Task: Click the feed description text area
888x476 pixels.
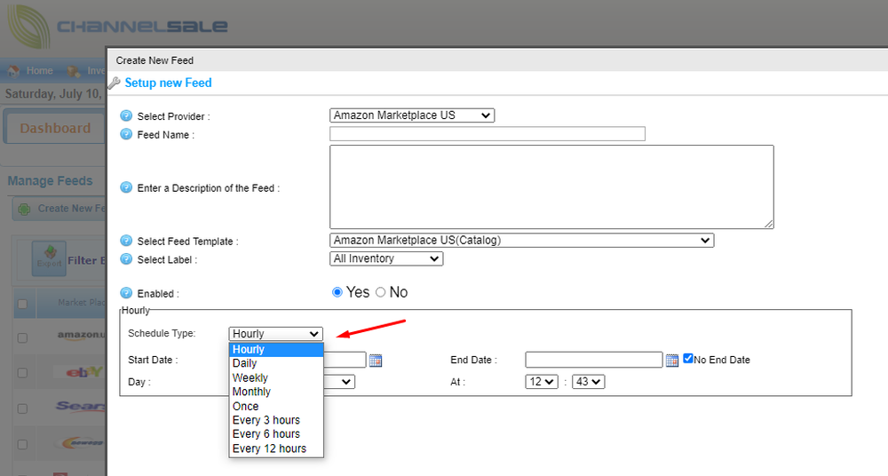Action: point(551,187)
